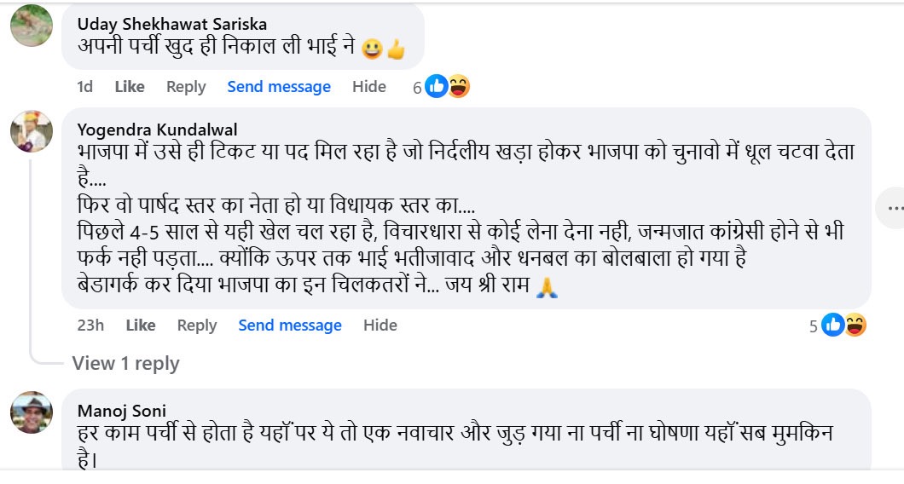Click the 23h timestamp on Yogendra's comment
The image size is (904, 484).
tap(90, 326)
